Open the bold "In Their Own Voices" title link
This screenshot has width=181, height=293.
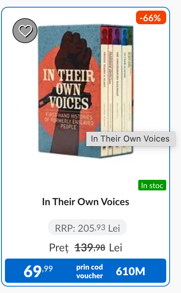pos(86,202)
